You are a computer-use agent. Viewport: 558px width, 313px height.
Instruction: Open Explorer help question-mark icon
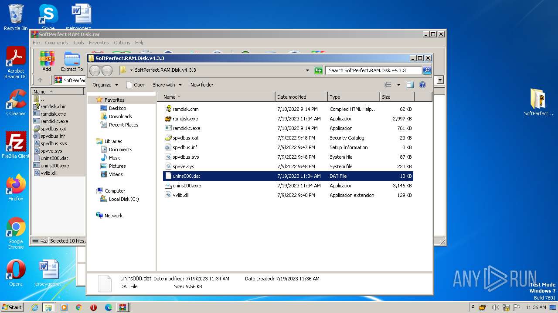[422, 85]
